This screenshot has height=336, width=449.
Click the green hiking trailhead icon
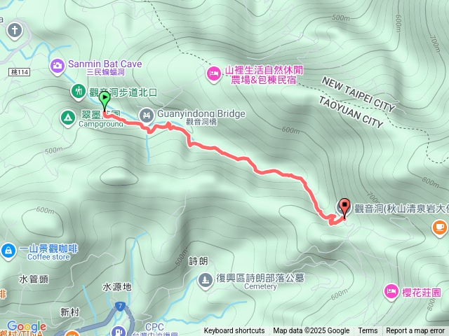click(x=78, y=92)
